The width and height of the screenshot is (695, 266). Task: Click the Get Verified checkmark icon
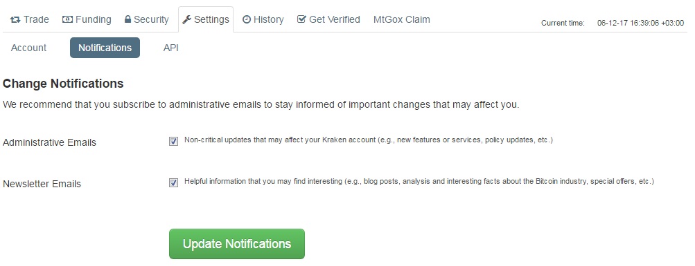tap(301, 19)
